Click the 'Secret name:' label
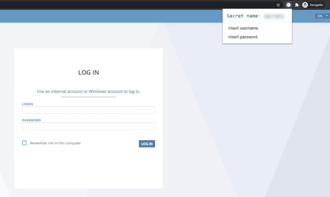 pyautogui.click(x=243, y=16)
